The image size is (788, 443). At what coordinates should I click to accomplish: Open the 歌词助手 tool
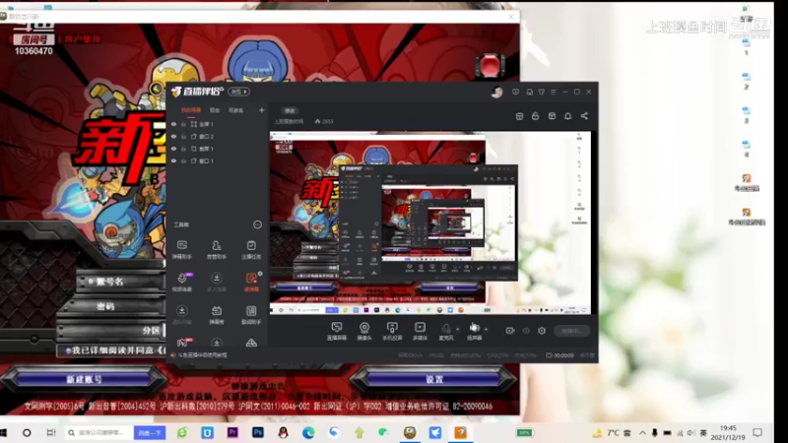pos(251,314)
